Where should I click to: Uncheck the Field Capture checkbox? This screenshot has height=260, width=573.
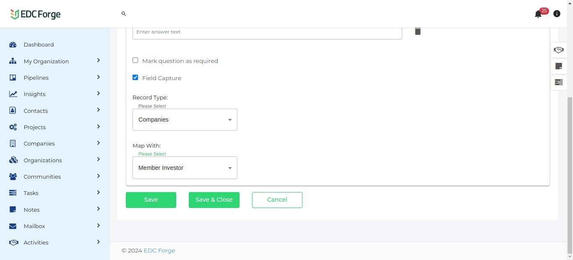(x=135, y=78)
